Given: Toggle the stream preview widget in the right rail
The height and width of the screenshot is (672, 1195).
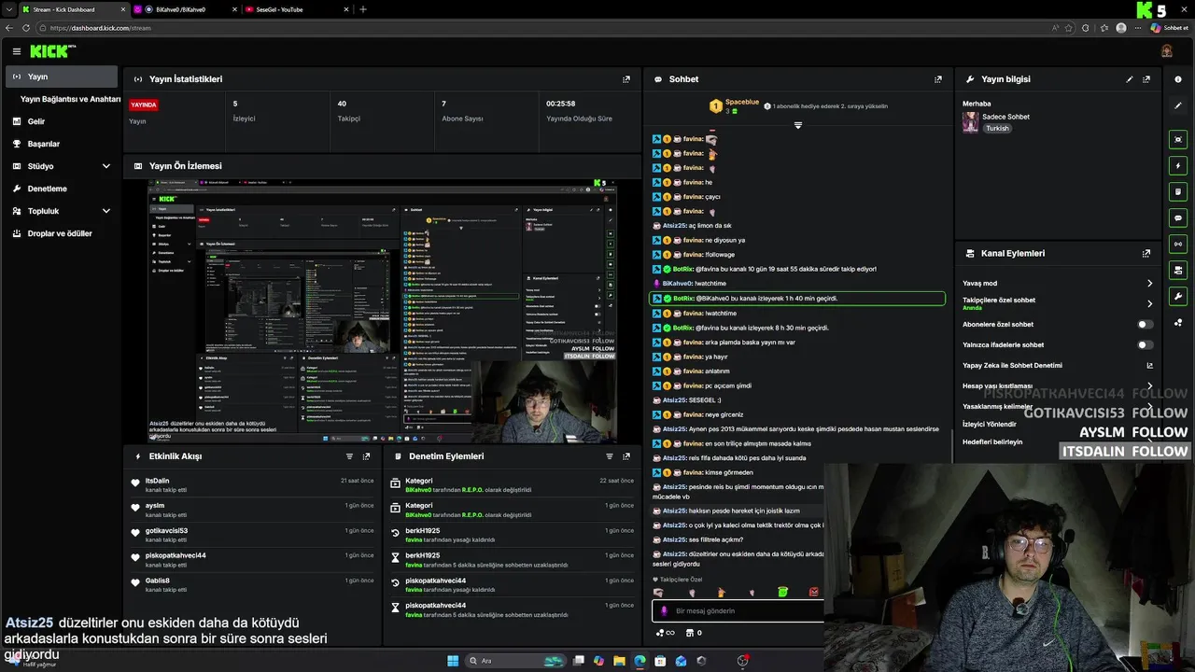Looking at the screenshot, I should pyautogui.click(x=1178, y=139).
